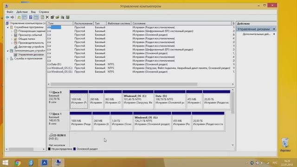297x167 pixels.
Task: Select Управление дисками in the tree
Action: pos(31,55)
